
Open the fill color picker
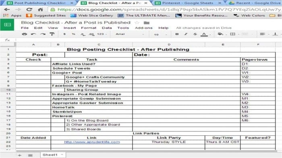220,34
